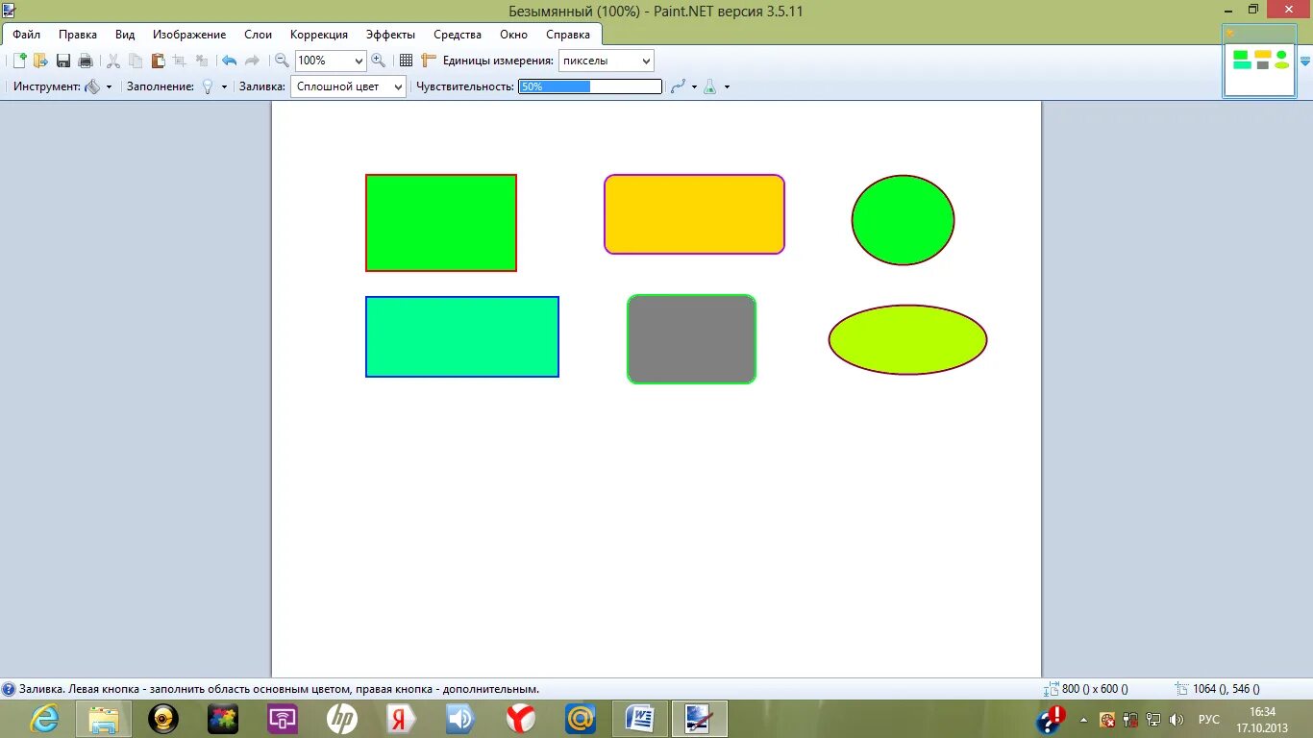Open the Вид menu
This screenshot has width=1313, height=738.
tap(125, 35)
